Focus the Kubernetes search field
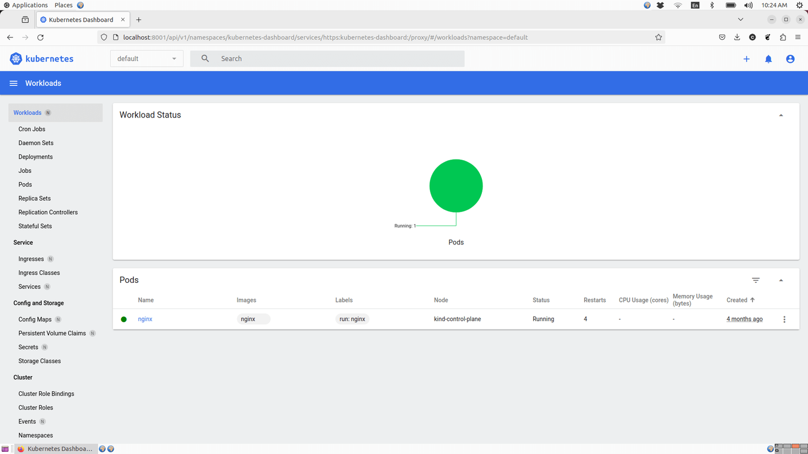 [x=327, y=59]
